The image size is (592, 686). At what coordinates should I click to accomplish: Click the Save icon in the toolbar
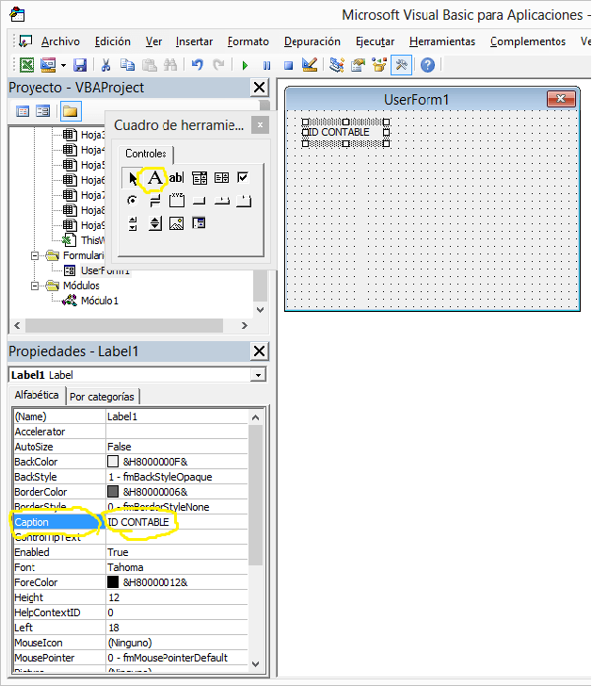(80, 65)
